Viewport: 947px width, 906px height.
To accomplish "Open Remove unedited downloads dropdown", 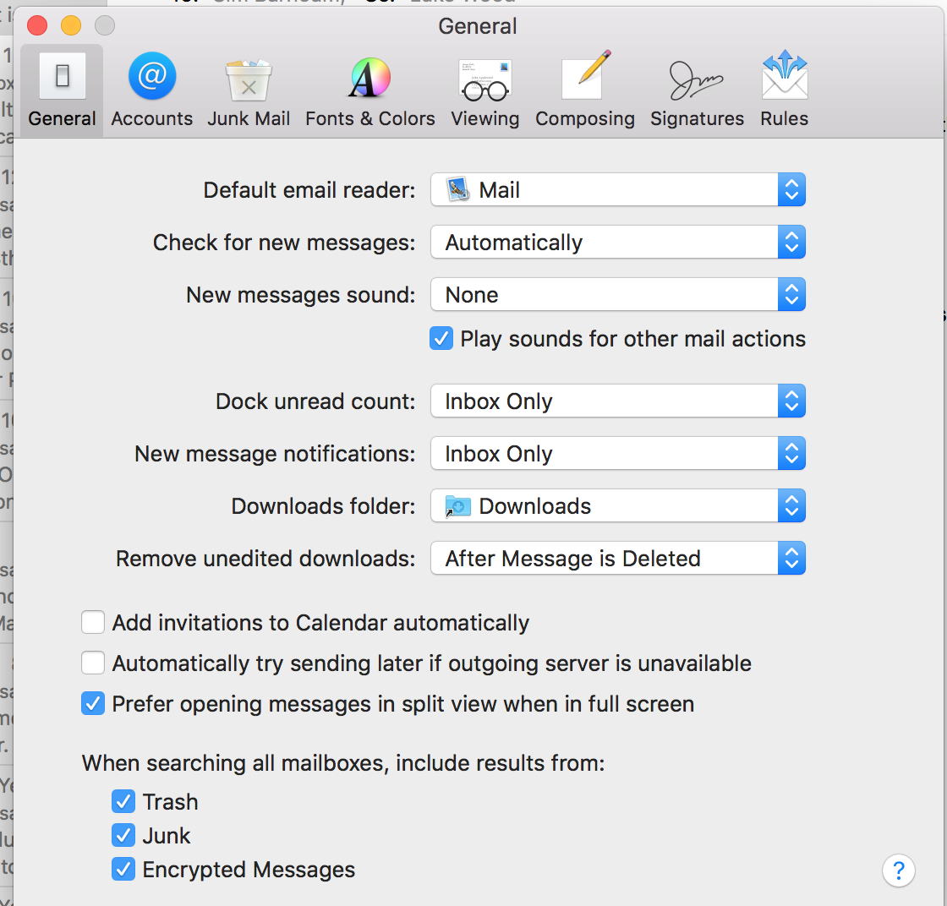I will click(618, 559).
